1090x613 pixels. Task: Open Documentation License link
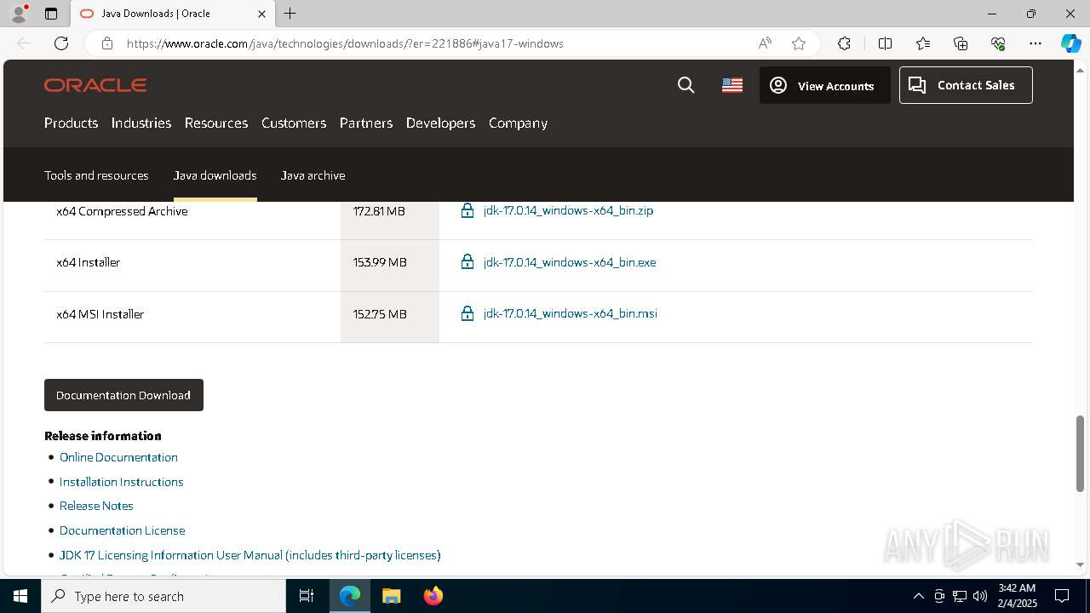[122, 530]
